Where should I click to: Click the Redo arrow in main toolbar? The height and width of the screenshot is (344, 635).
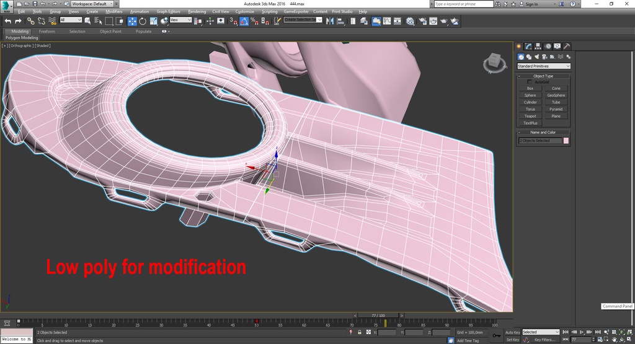[x=18, y=21]
